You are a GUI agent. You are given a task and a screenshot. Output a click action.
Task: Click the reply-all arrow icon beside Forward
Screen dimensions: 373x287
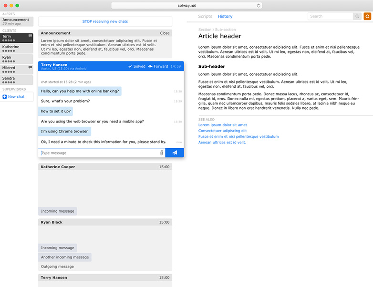(x=150, y=66)
